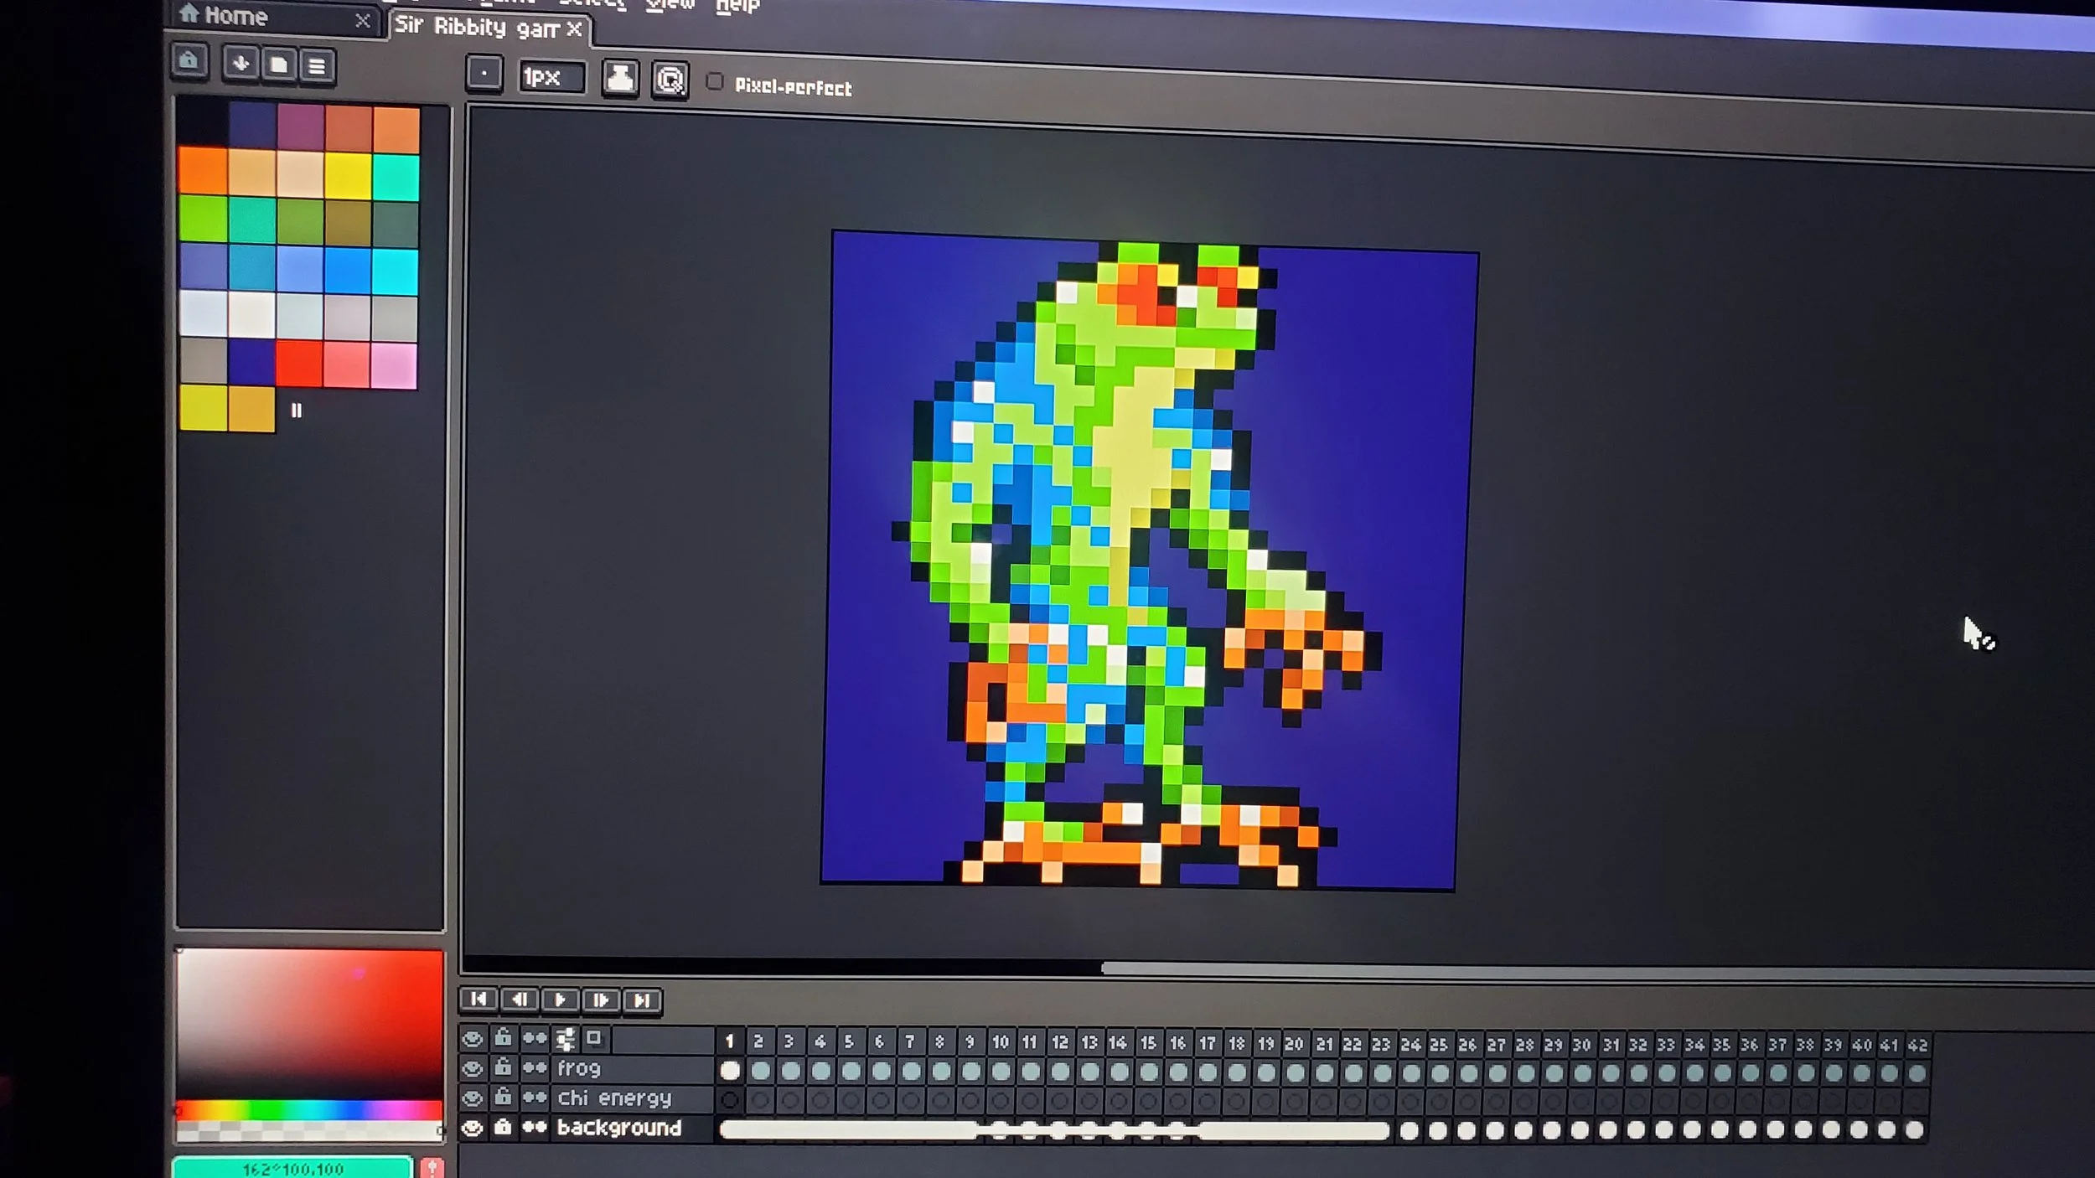Open the Help menu

click(737, 7)
